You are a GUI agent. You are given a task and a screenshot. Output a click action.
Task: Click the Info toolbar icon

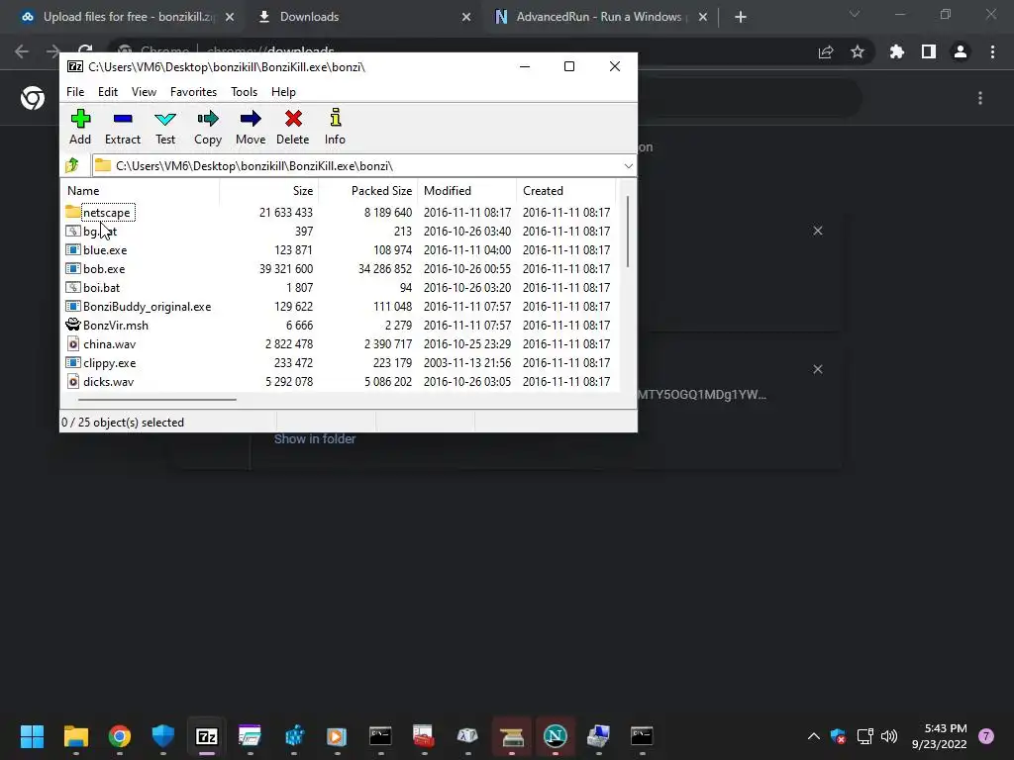[x=335, y=118]
